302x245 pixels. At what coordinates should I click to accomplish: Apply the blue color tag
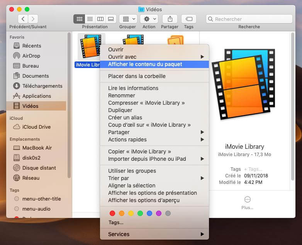click(149, 213)
